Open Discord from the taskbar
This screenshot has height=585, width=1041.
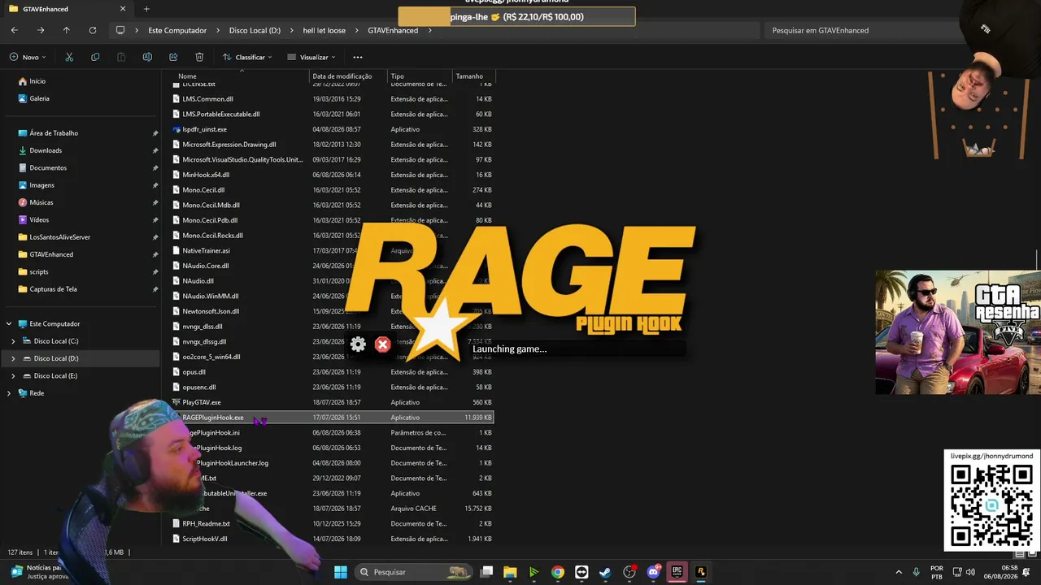653,572
